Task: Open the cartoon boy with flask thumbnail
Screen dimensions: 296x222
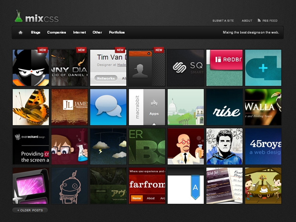Action: tap(70, 146)
